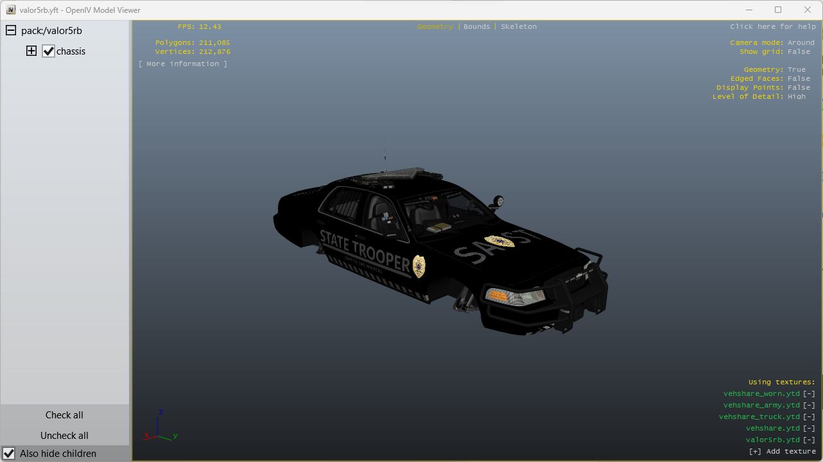This screenshot has height=462, width=823.
Task: Remove vehshare_army.ytd using its [-] icon
Action: tap(809, 406)
